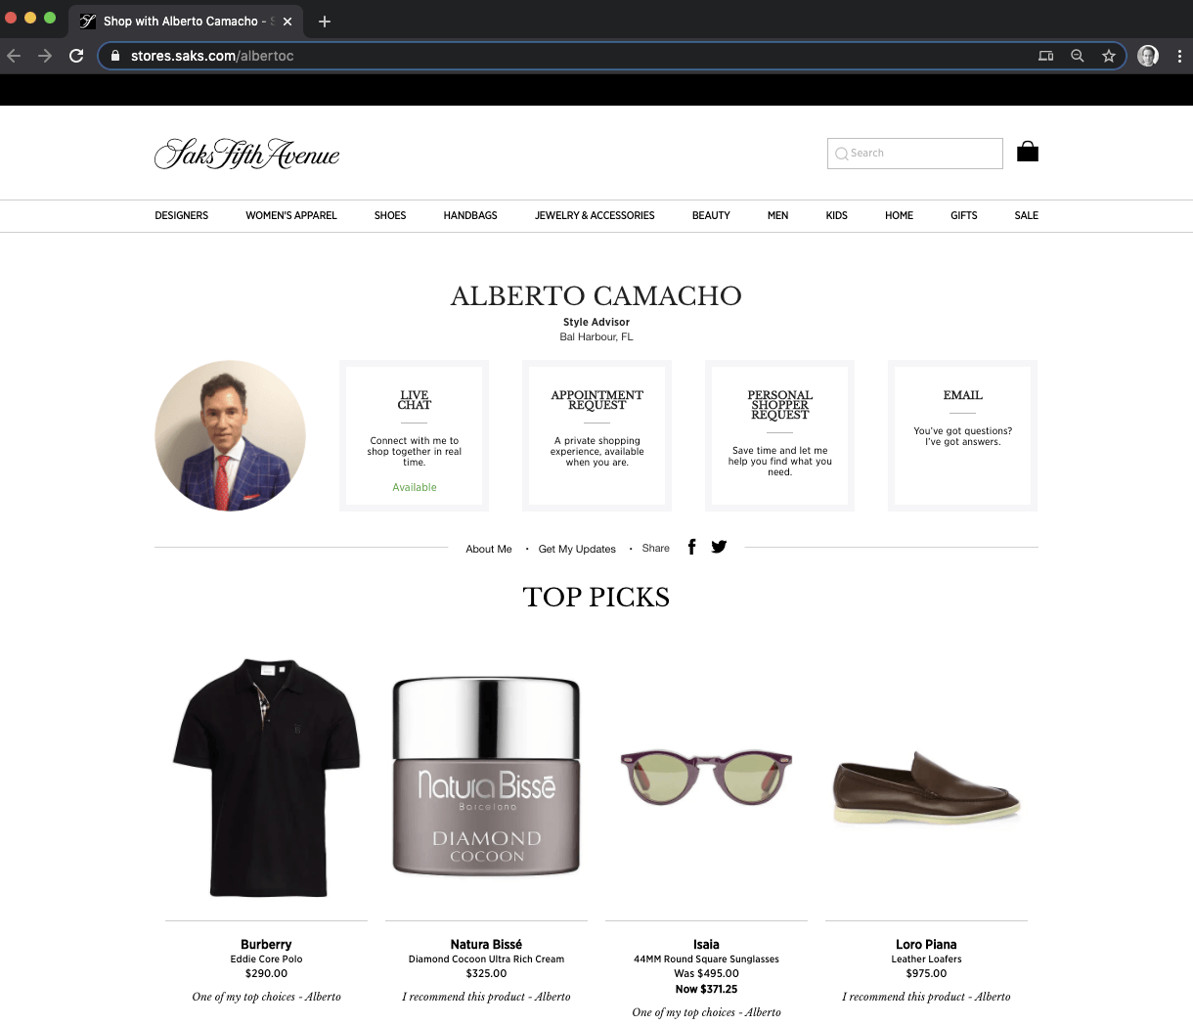Go to Jewelry & Accessories category

[595, 215]
